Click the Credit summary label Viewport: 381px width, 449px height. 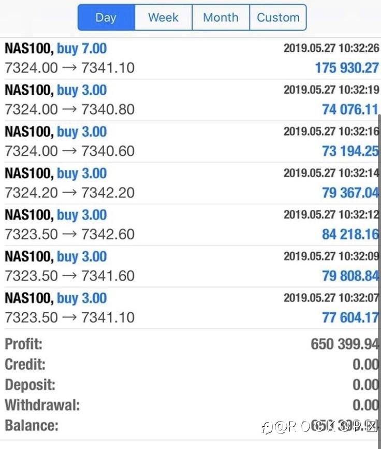point(25,364)
